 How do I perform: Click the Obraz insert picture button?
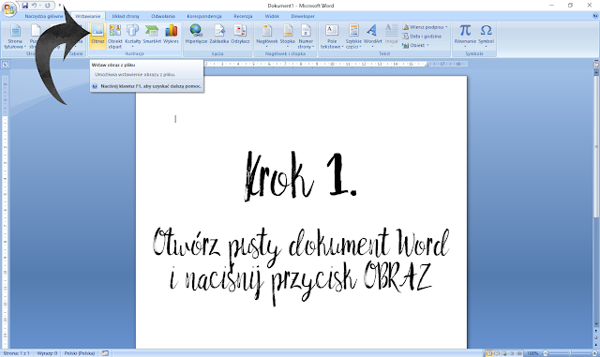coord(97,36)
